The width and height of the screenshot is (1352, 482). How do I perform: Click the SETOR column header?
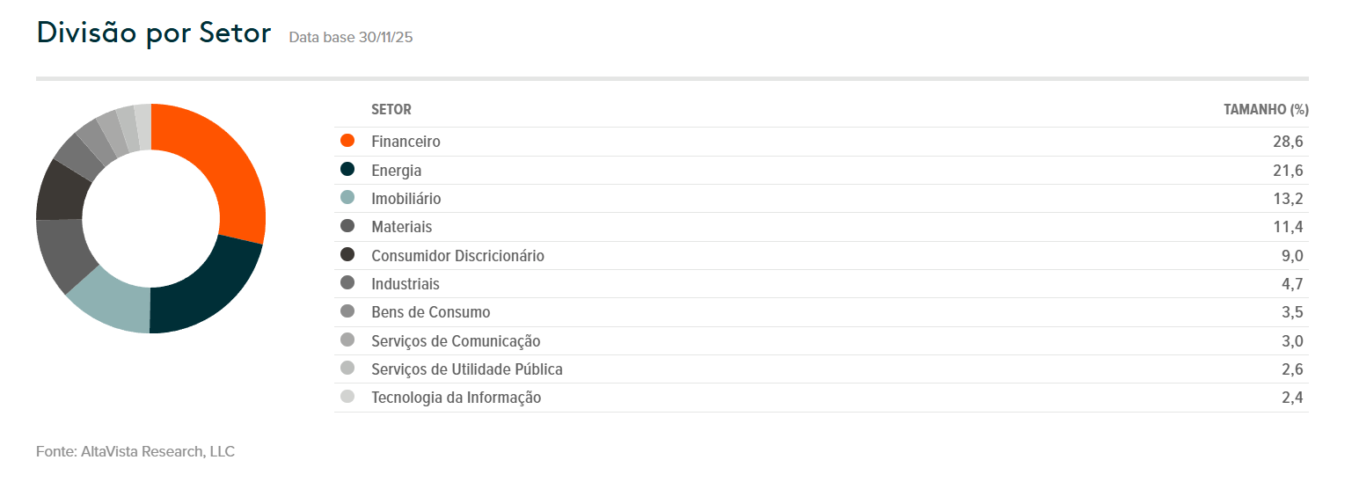pyautogui.click(x=391, y=110)
